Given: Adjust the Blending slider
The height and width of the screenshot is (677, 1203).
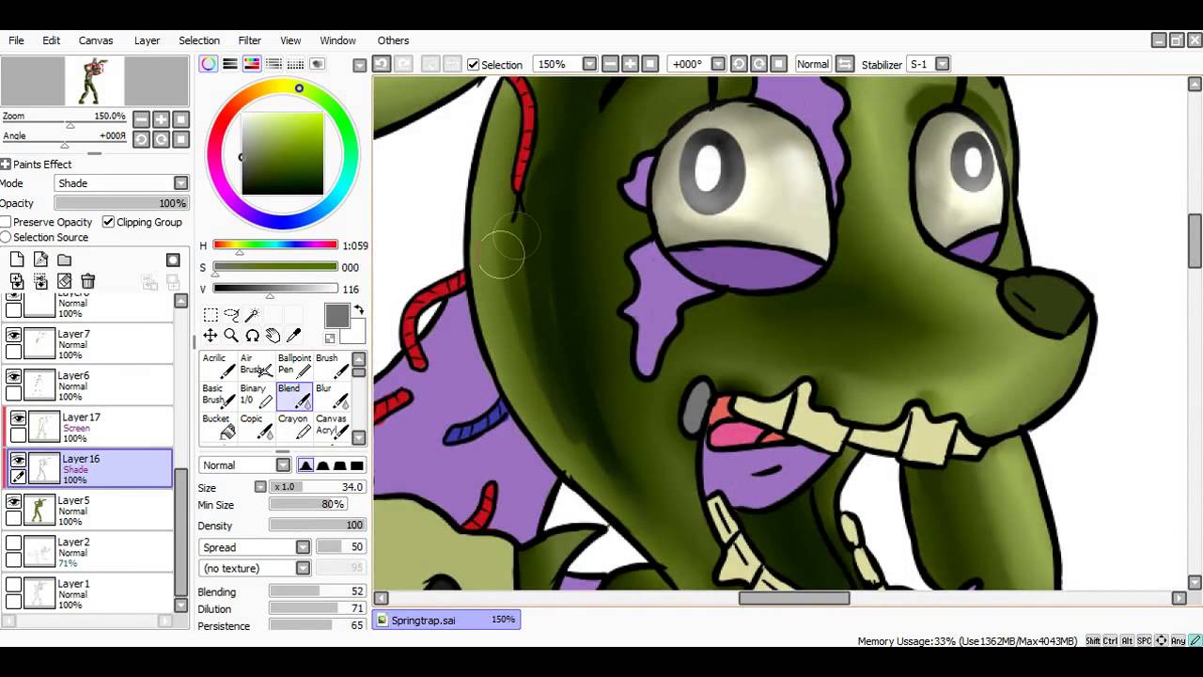Looking at the screenshot, I should pyautogui.click(x=317, y=592).
